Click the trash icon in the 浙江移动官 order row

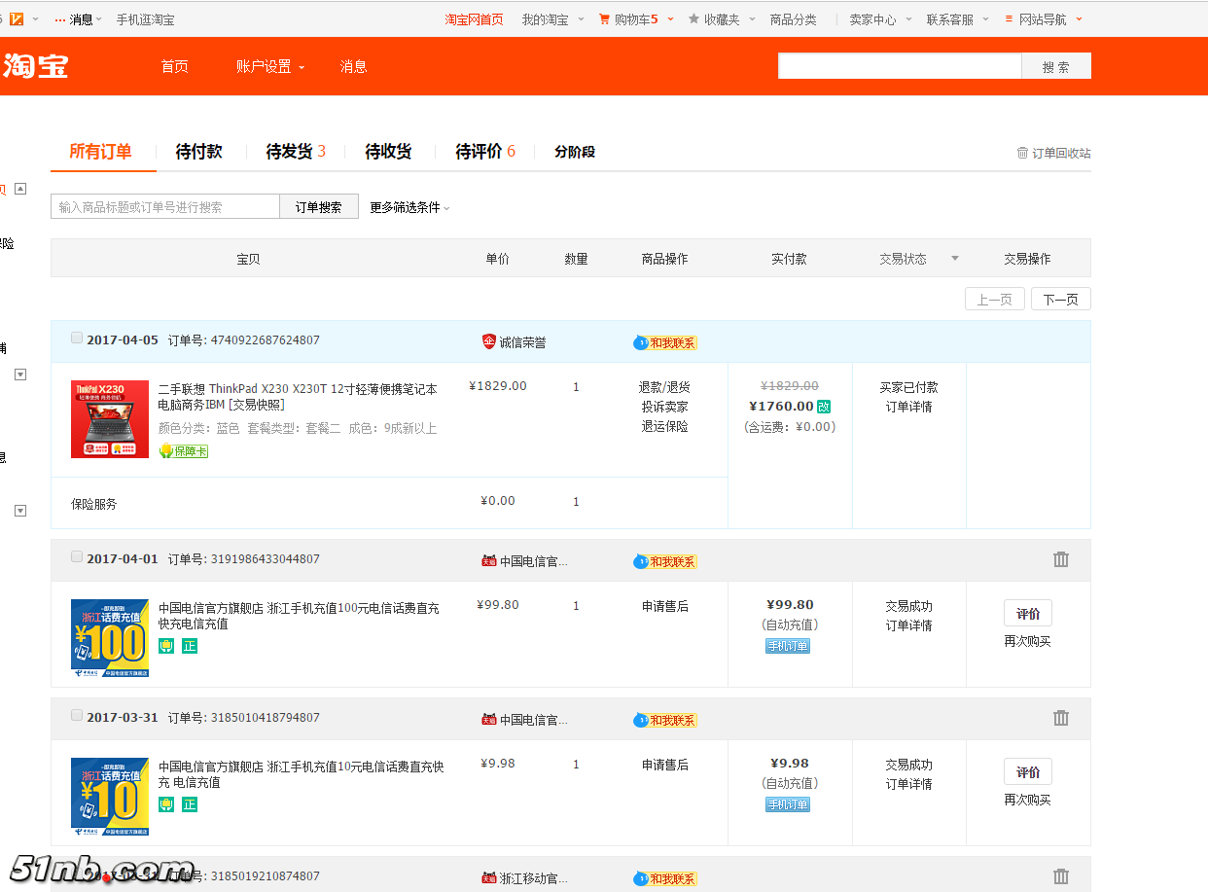click(1061, 876)
